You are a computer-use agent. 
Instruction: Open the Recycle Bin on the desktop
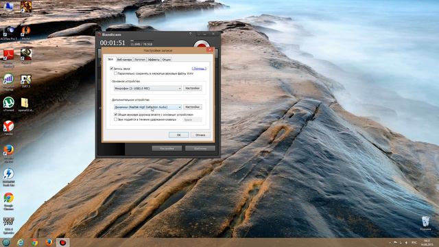coord(425,223)
